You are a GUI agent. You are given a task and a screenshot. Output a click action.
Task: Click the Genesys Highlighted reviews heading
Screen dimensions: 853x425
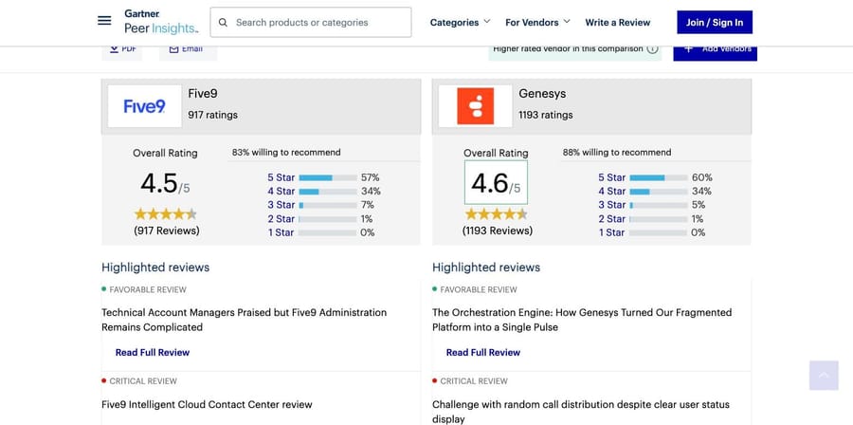point(486,268)
